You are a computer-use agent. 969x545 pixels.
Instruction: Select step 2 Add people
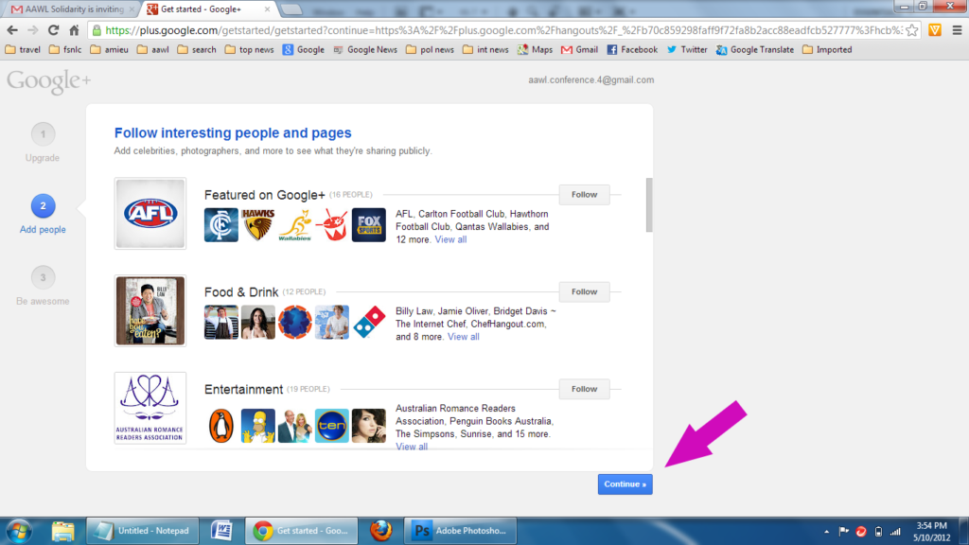[43, 215]
